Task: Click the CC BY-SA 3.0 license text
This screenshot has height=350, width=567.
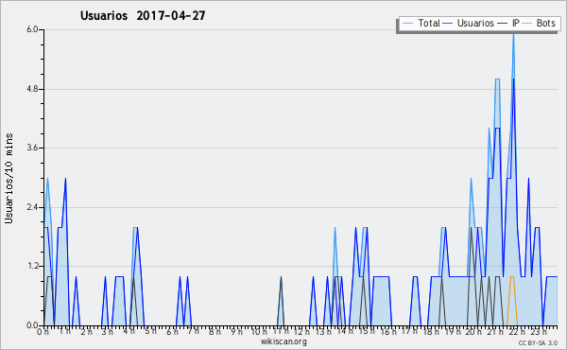Action: click(538, 342)
